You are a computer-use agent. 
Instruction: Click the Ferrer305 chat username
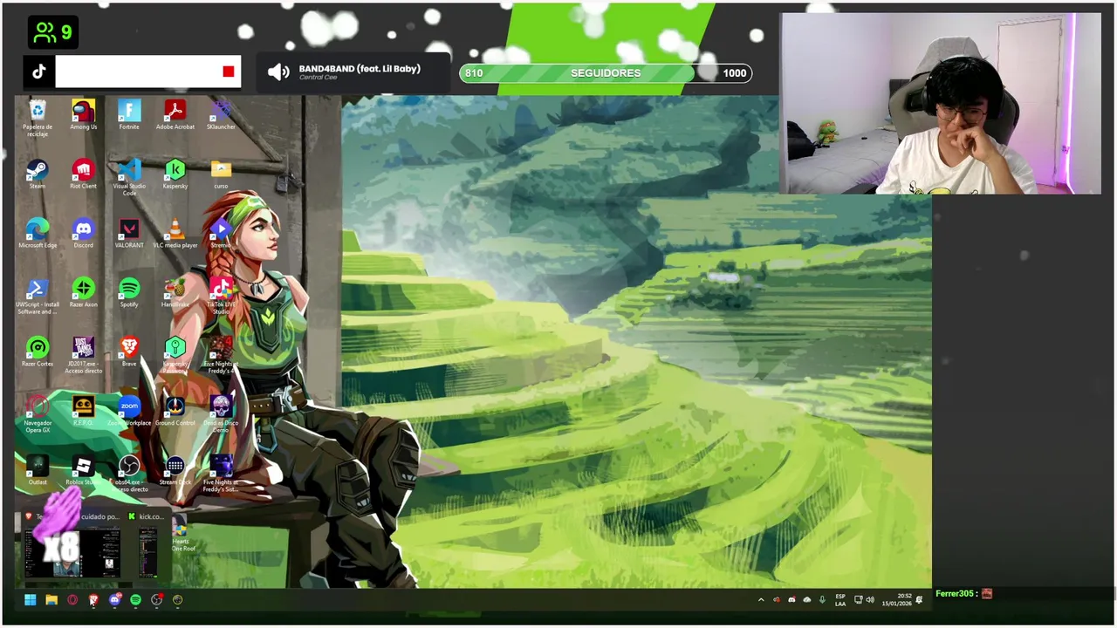coord(954,593)
